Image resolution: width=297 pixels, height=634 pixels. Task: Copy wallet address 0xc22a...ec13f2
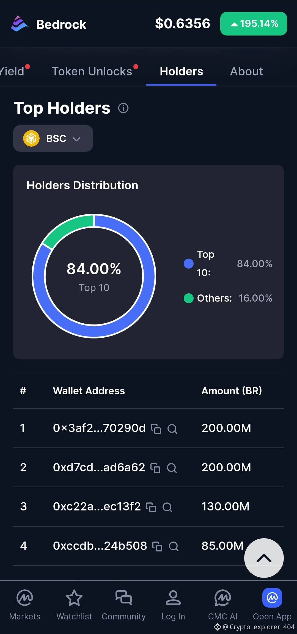point(151,507)
